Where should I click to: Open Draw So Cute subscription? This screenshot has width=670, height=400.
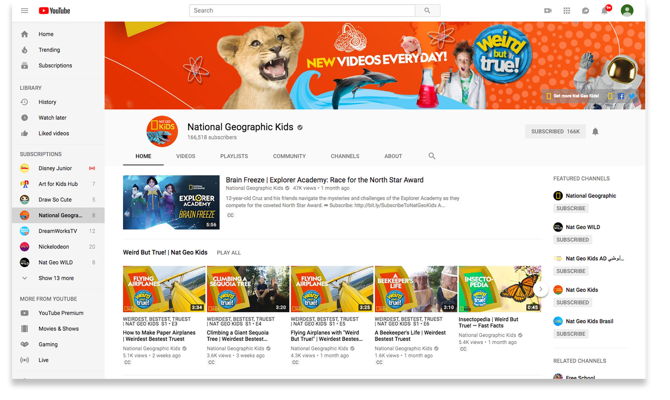point(58,200)
